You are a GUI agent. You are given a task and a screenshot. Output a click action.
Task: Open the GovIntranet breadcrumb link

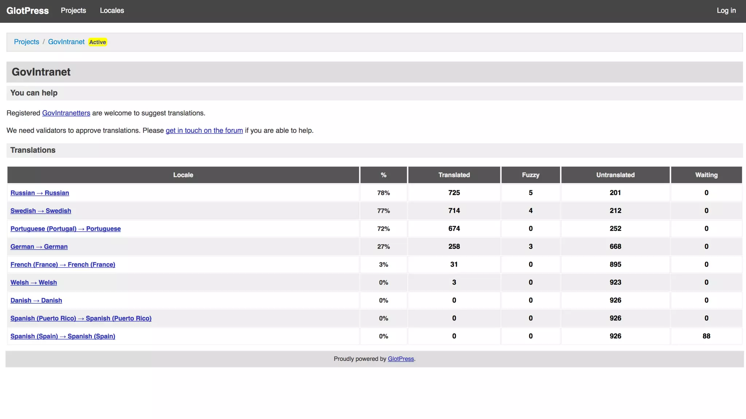[66, 42]
